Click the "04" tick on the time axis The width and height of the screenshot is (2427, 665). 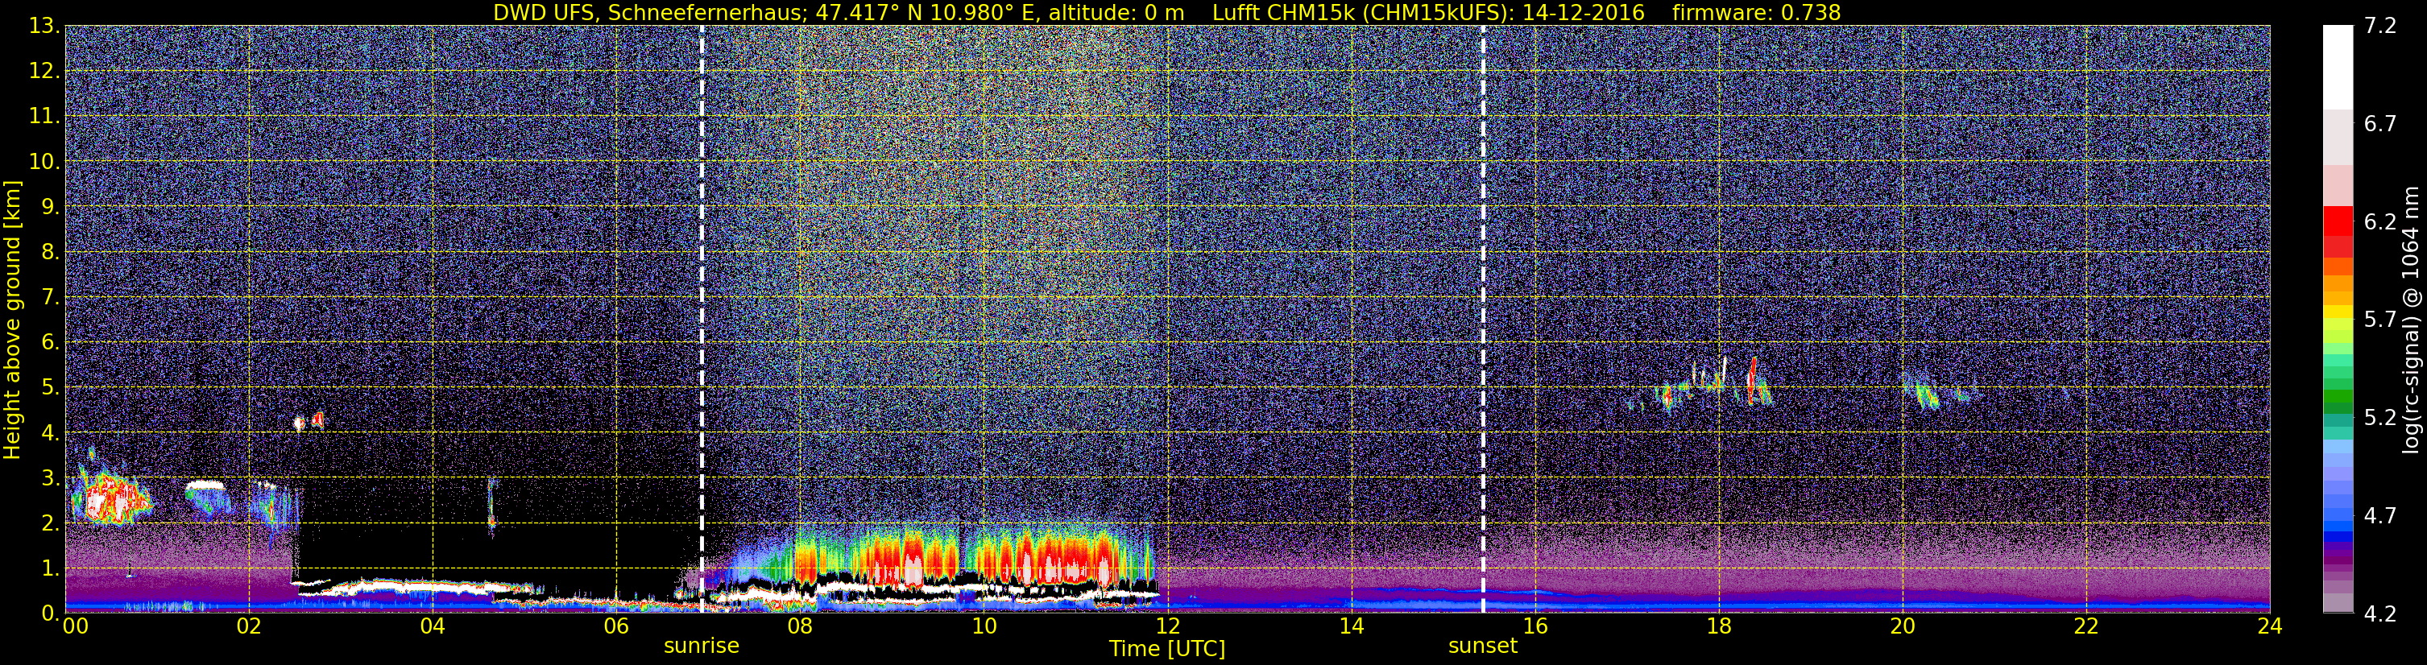point(432,626)
